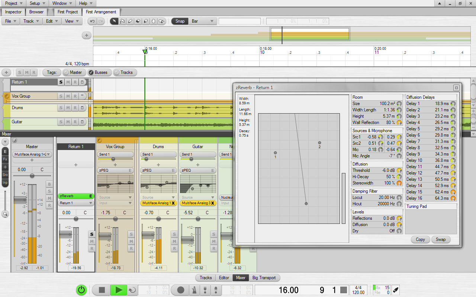Uncheck the Busses tag filter
476x297 pixels.
97,72
